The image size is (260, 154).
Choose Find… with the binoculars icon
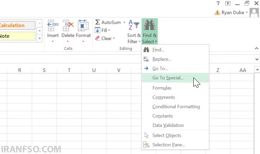pyautogui.click(x=175, y=50)
